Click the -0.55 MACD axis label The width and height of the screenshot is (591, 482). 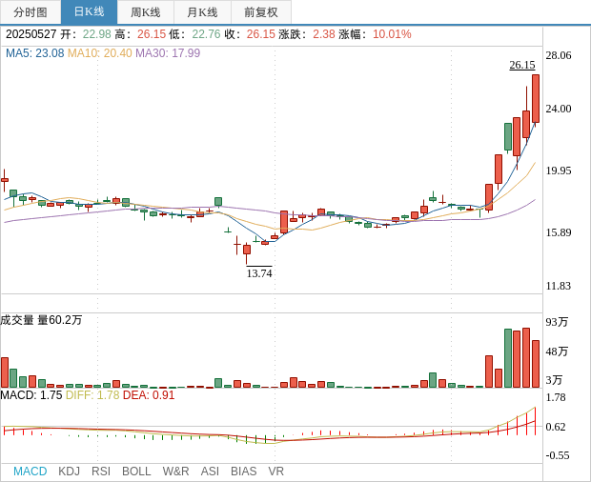coord(558,455)
